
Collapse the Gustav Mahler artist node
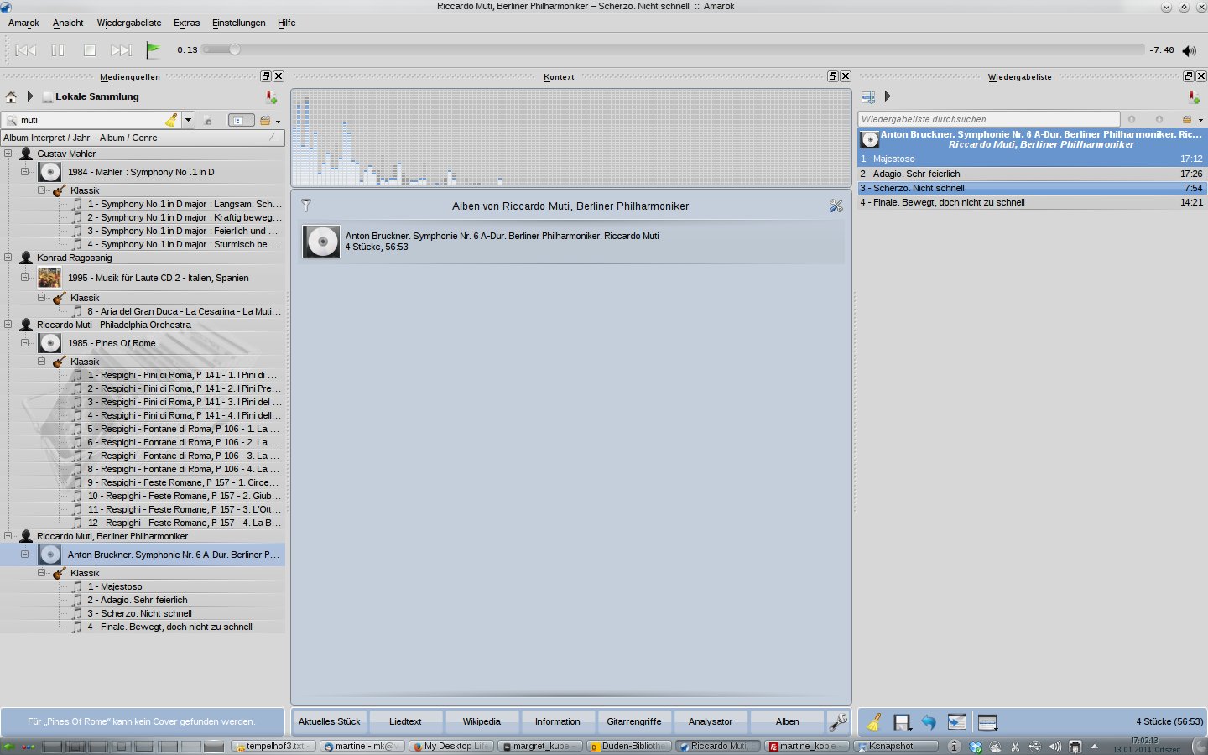[8, 154]
